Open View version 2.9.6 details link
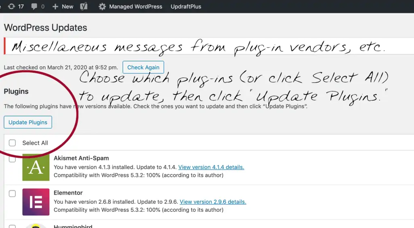Screen dimensions: 414x228 [x=213, y=202]
